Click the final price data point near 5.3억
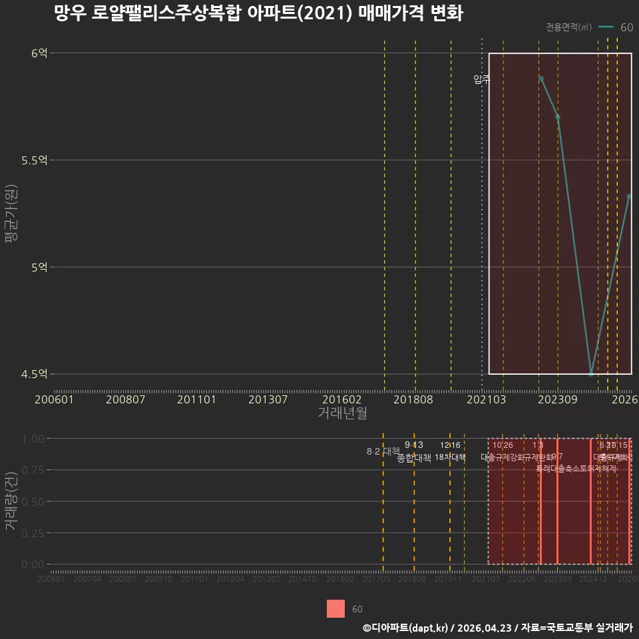Image resolution: width=639 pixels, height=639 pixels. (x=629, y=196)
